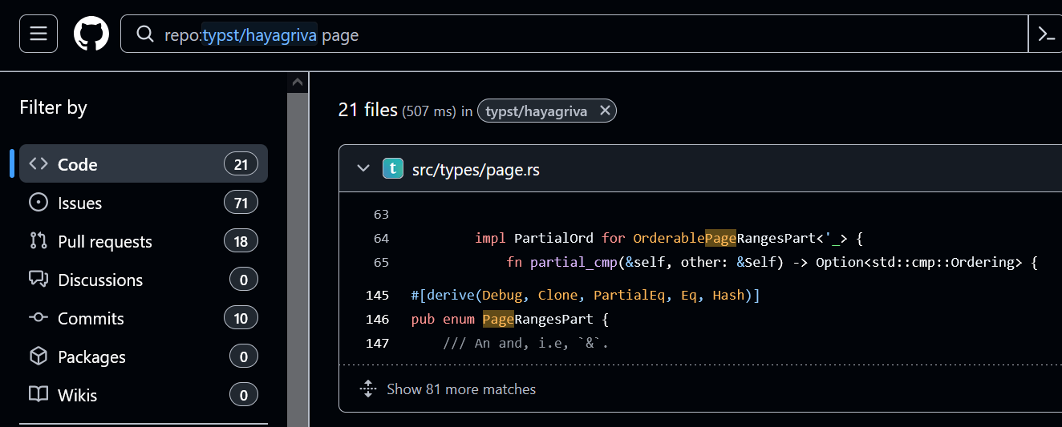Expand via the show more matches icon
This screenshot has width=1062, height=427.
point(368,389)
